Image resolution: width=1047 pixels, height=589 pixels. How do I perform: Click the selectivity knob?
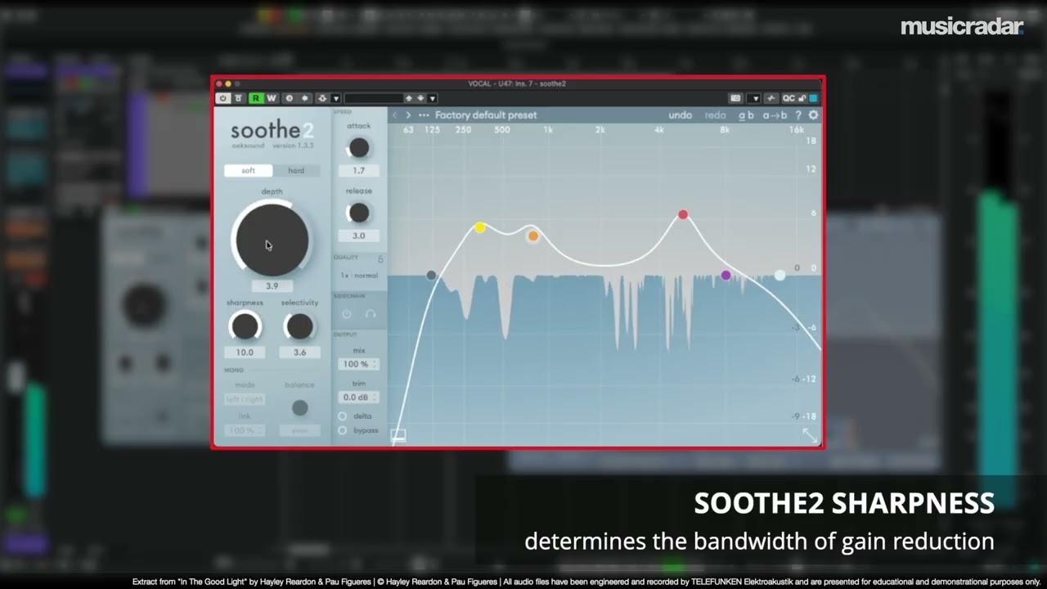(299, 326)
